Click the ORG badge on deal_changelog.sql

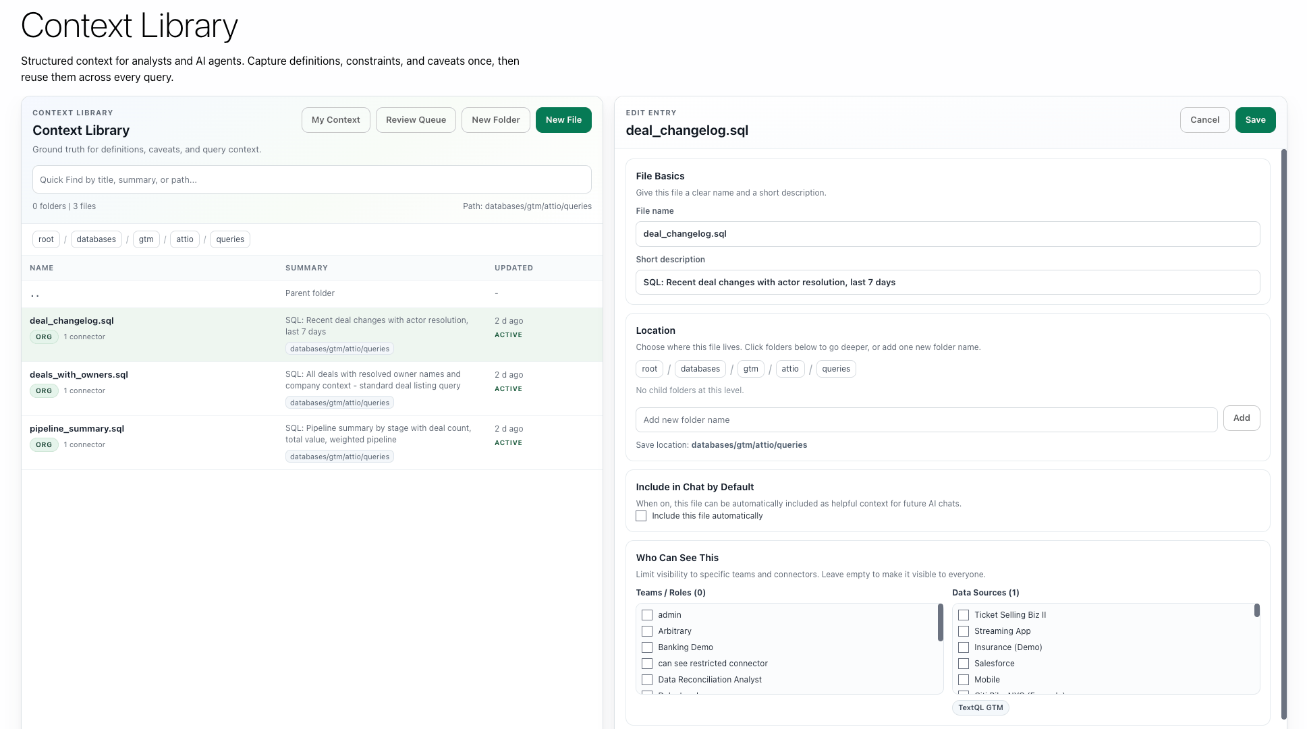[44, 337]
